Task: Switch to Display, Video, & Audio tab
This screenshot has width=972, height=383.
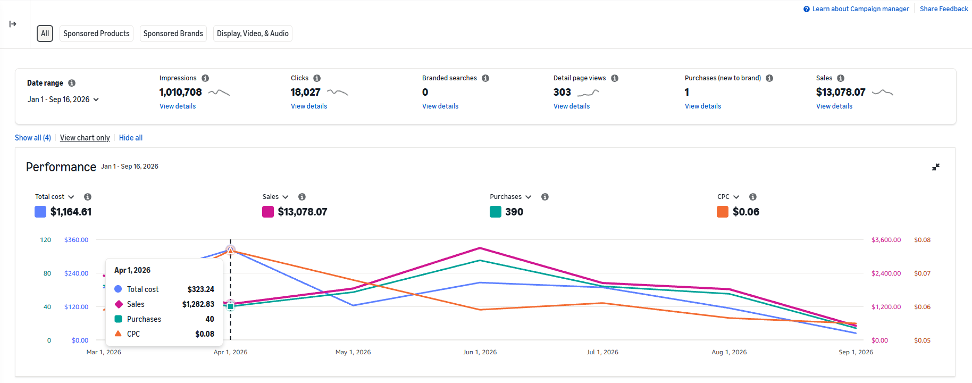Action: tap(253, 34)
